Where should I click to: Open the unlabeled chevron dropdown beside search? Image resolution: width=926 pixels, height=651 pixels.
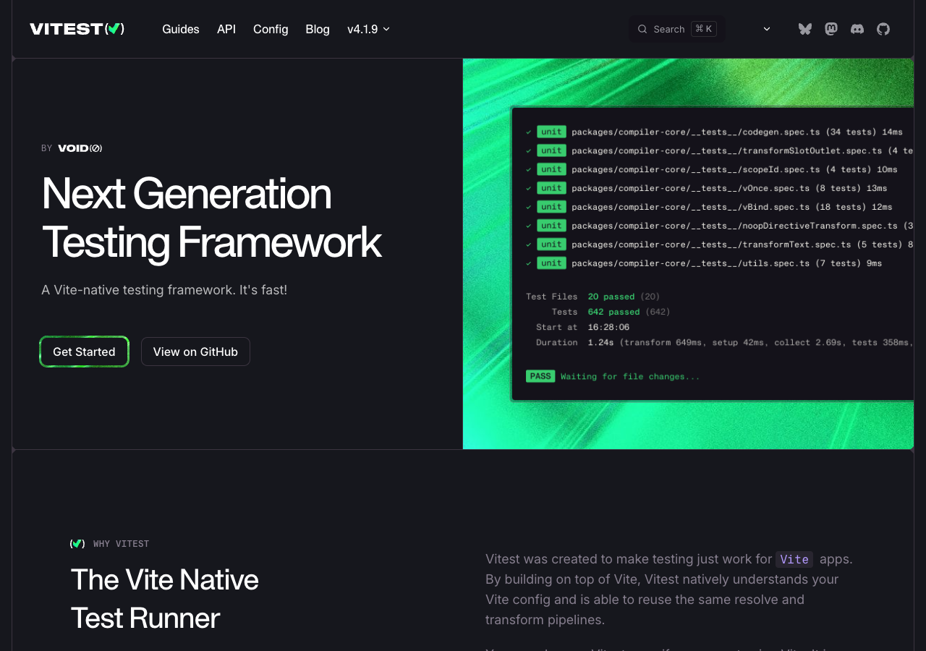(767, 29)
